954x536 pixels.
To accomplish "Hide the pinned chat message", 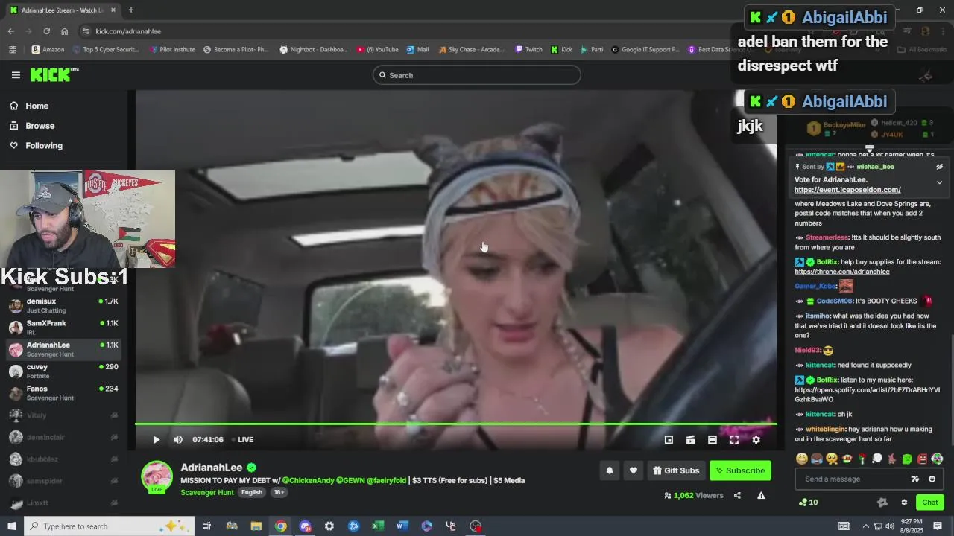I will (x=939, y=167).
